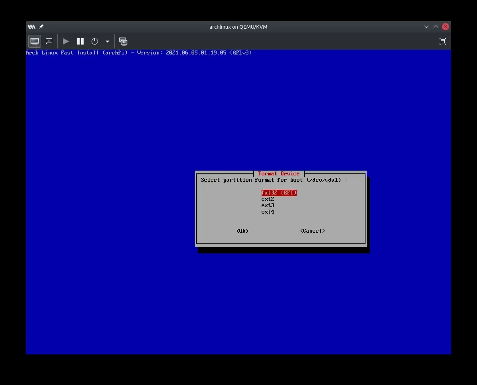The width and height of the screenshot is (477, 385).
Task: Open the VM snapshots manager
Action: pyautogui.click(x=123, y=41)
